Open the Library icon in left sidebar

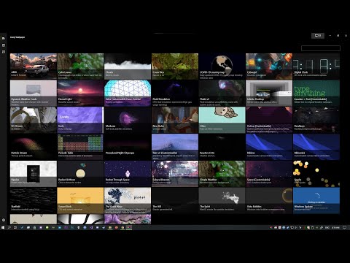(4, 39)
